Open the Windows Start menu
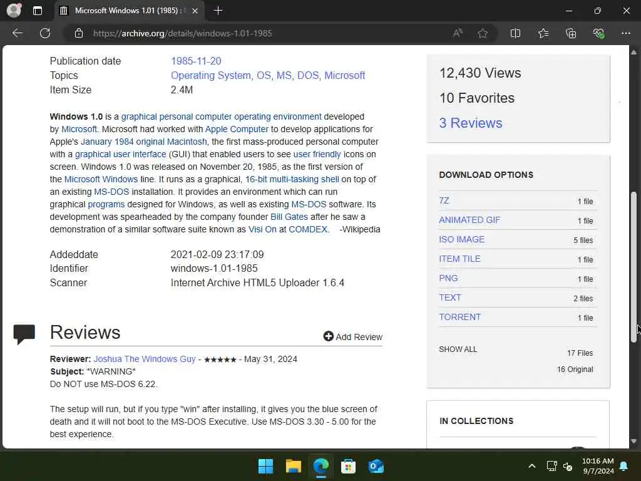This screenshot has height=481, width=641. click(x=265, y=466)
